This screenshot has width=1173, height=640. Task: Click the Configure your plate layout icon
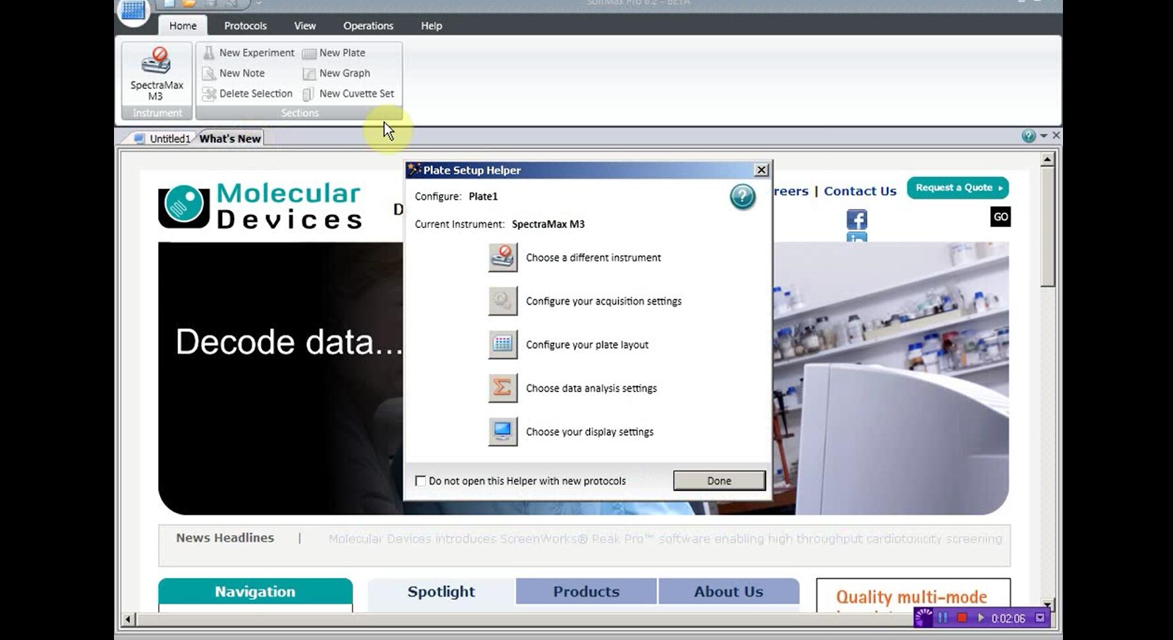(503, 345)
